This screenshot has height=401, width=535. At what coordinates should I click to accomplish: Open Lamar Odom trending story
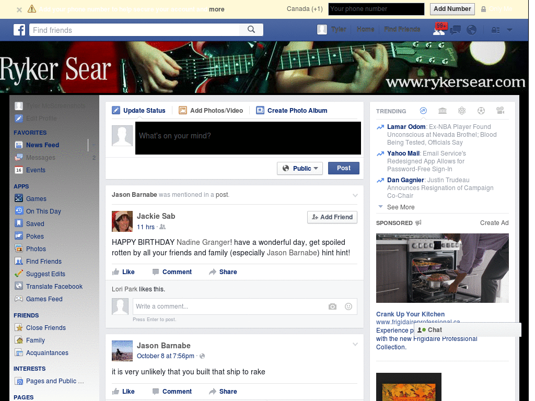(x=406, y=127)
